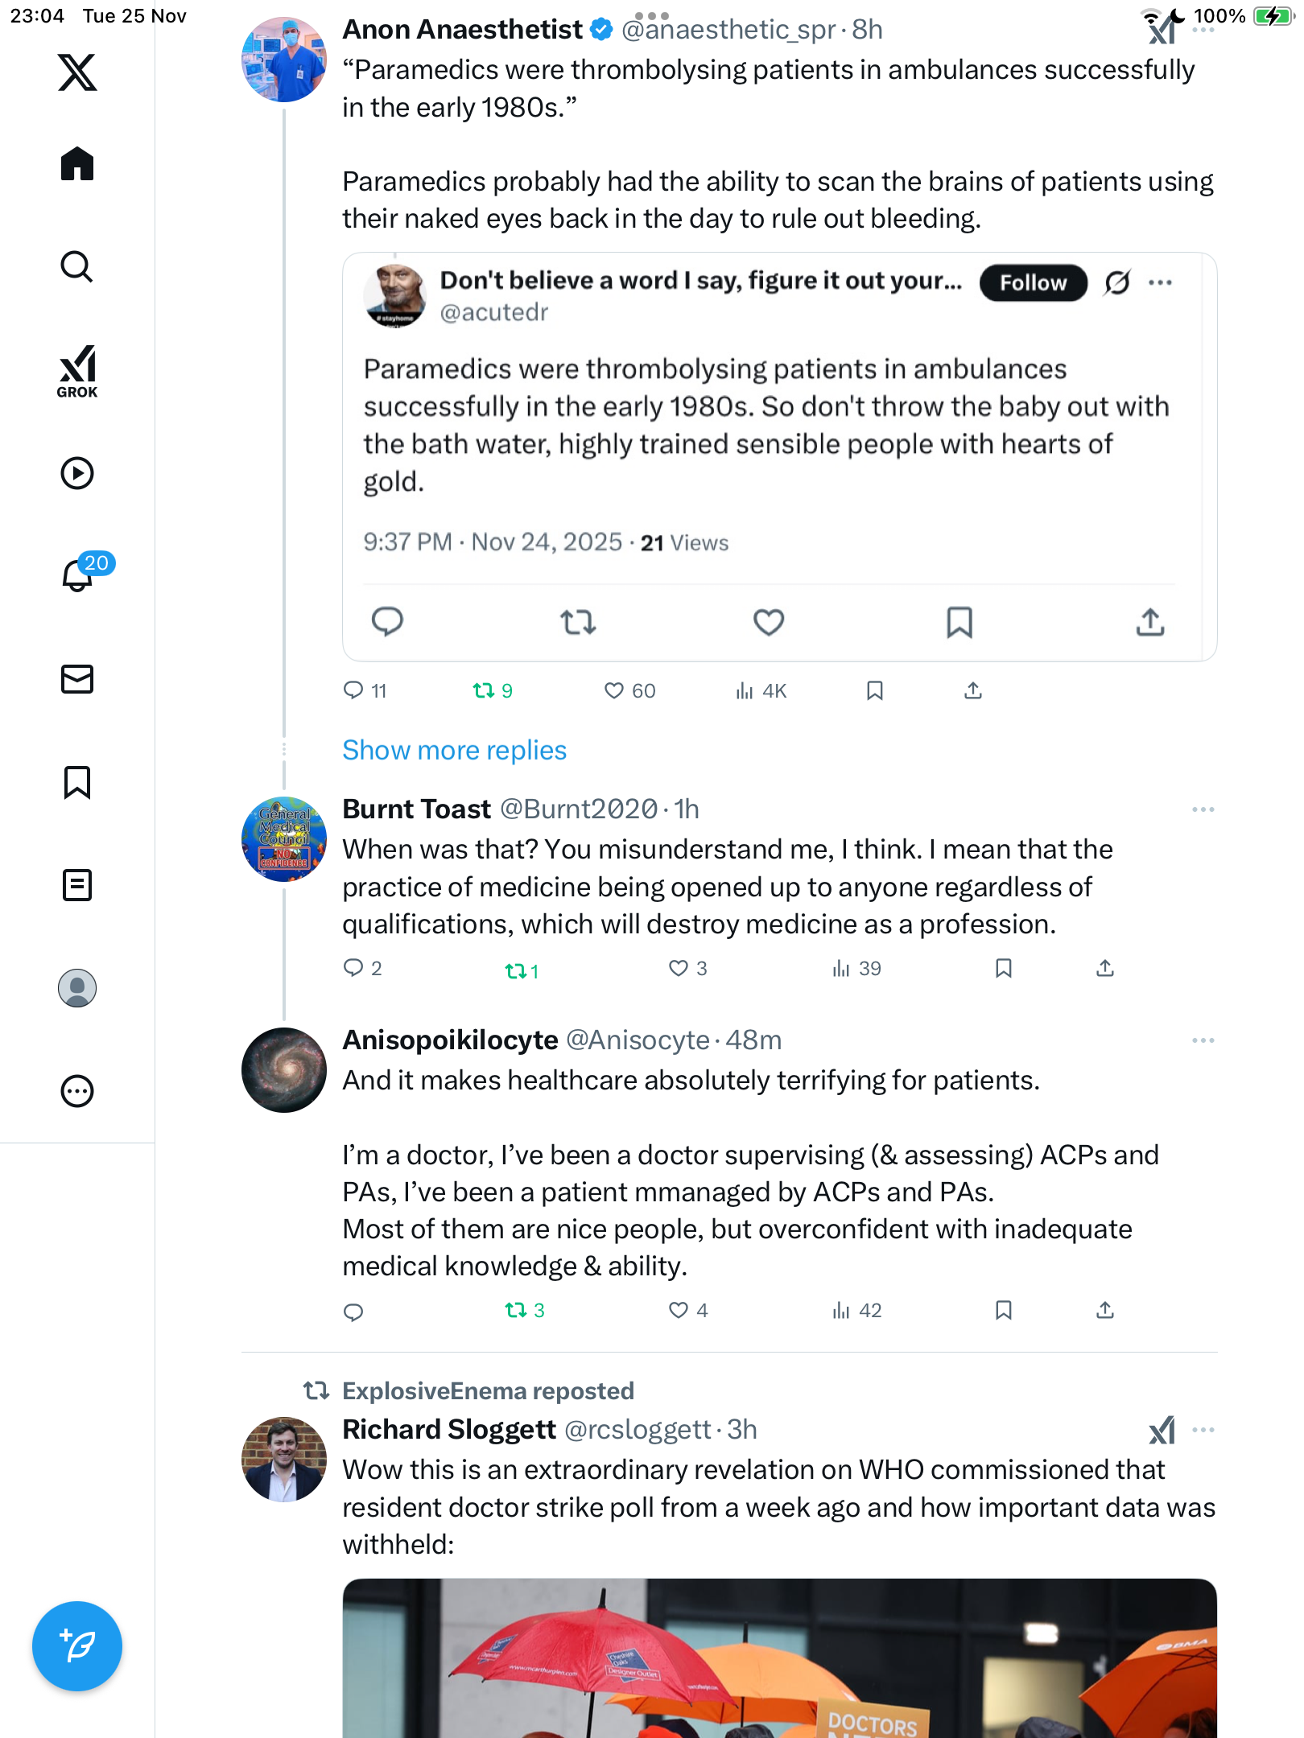
Task: Open the video play tab icon
Action: click(77, 473)
